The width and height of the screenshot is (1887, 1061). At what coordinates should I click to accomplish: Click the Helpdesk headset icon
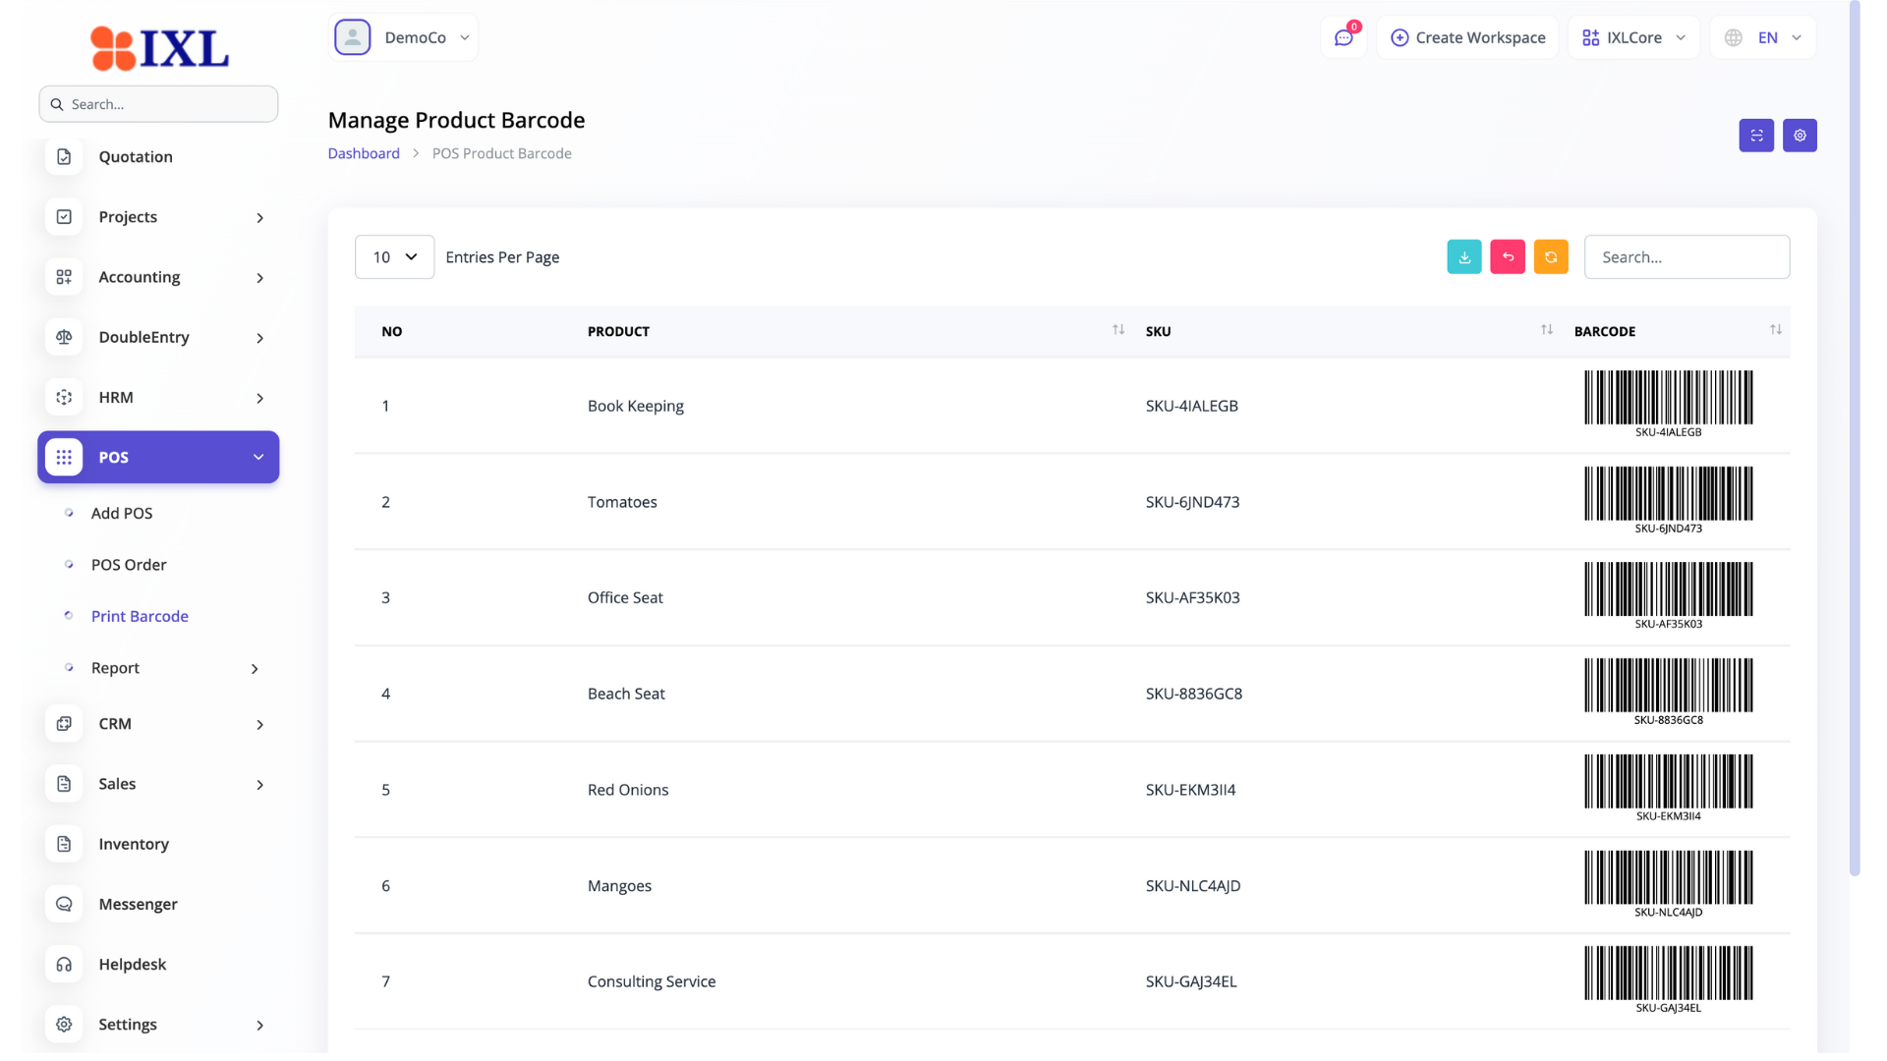(x=64, y=965)
